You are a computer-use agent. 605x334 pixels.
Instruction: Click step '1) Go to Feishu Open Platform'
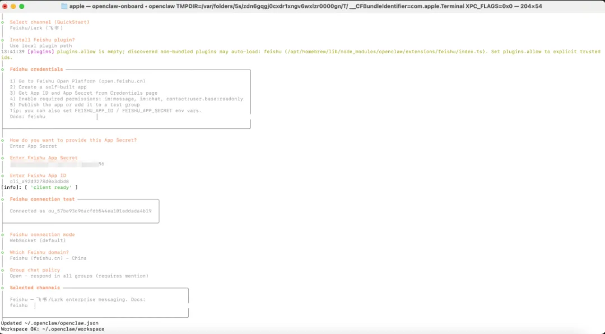[77, 81]
